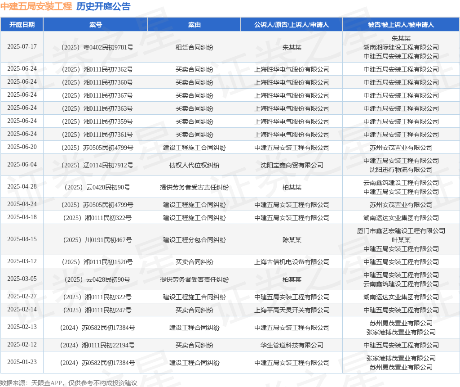Click date cell 2025-04-18
The width and height of the screenshot is (460, 387).
22,217
